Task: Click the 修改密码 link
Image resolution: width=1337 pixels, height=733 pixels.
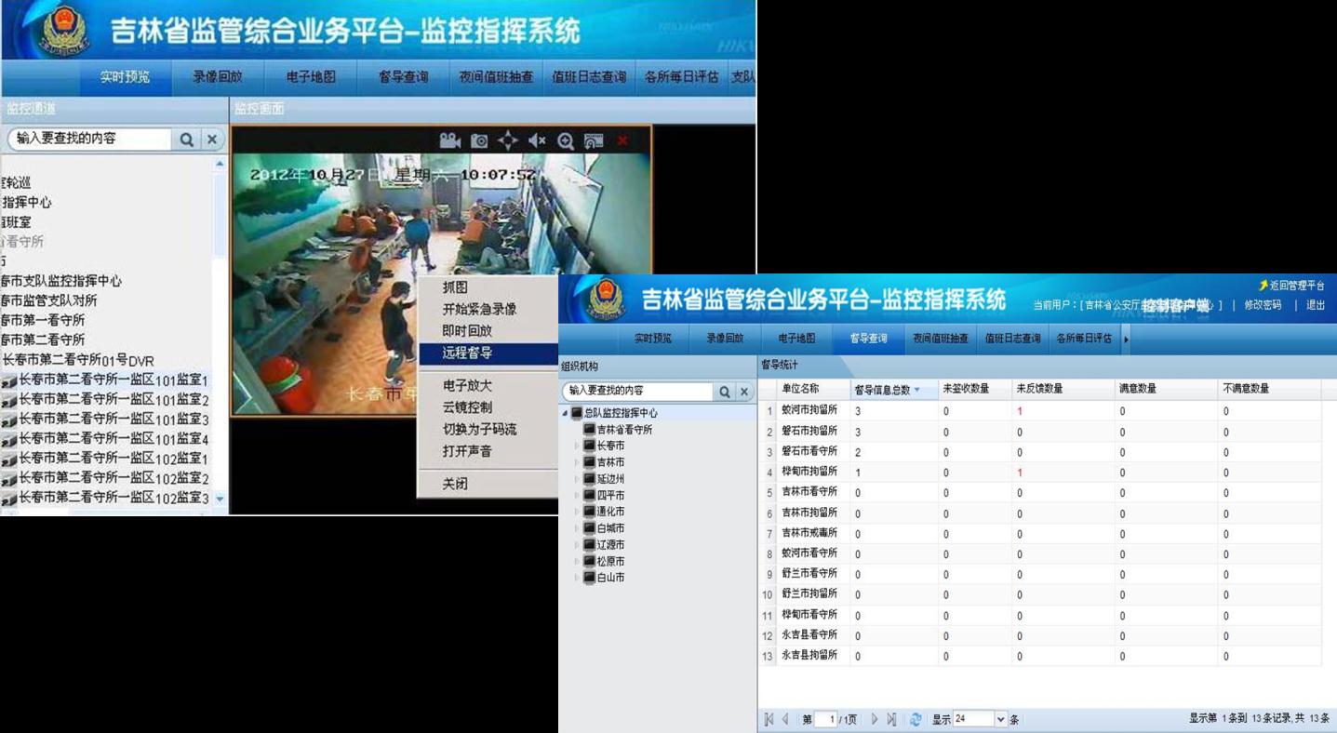Action: pyautogui.click(x=1263, y=305)
